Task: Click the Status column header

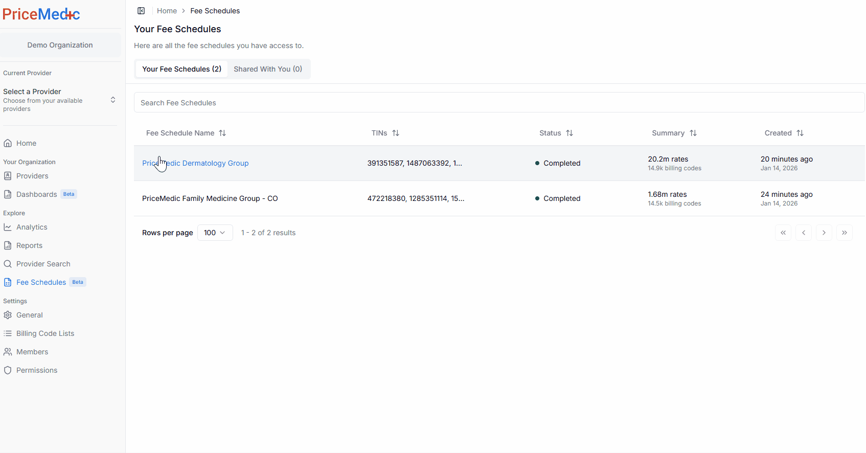Action: (556, 133)
